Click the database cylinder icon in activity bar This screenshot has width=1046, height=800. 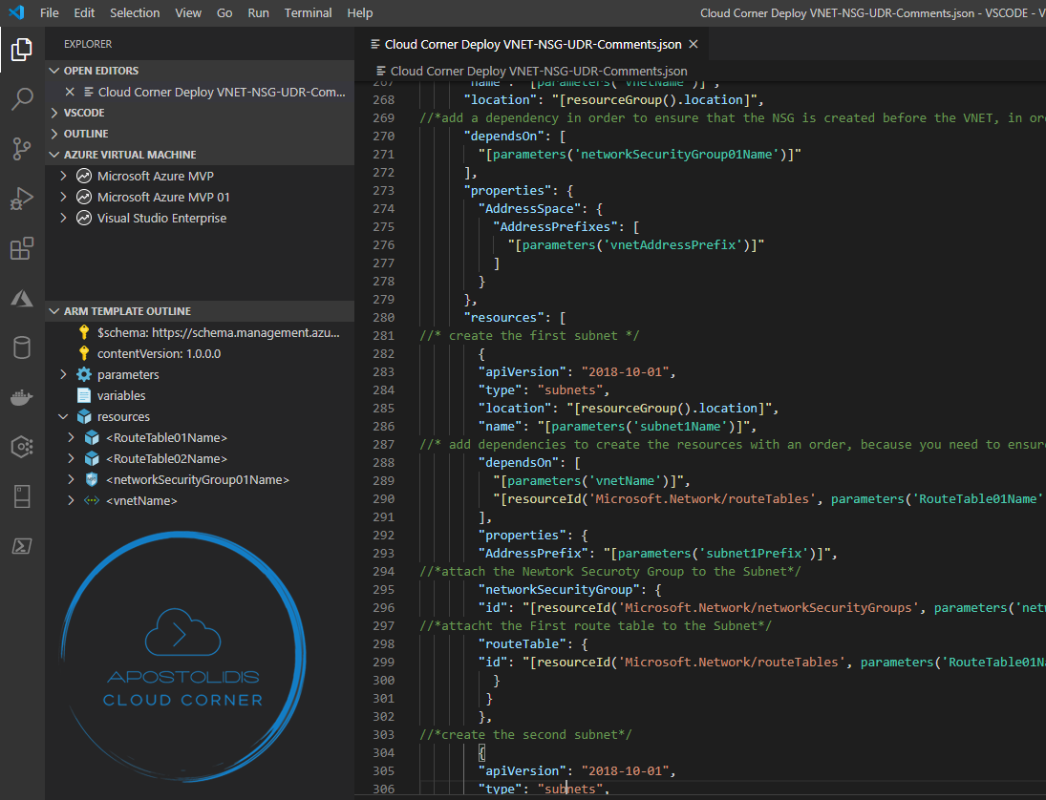tap(22, 347)
